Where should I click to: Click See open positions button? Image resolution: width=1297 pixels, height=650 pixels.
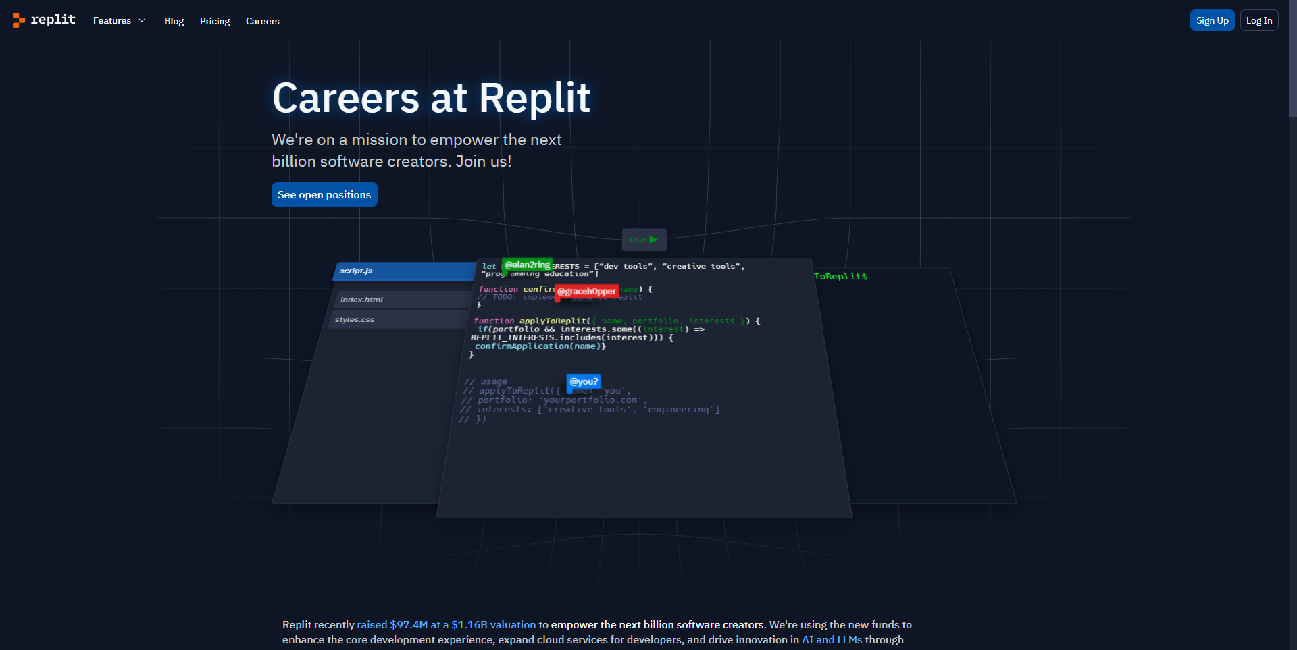[324, 194]
